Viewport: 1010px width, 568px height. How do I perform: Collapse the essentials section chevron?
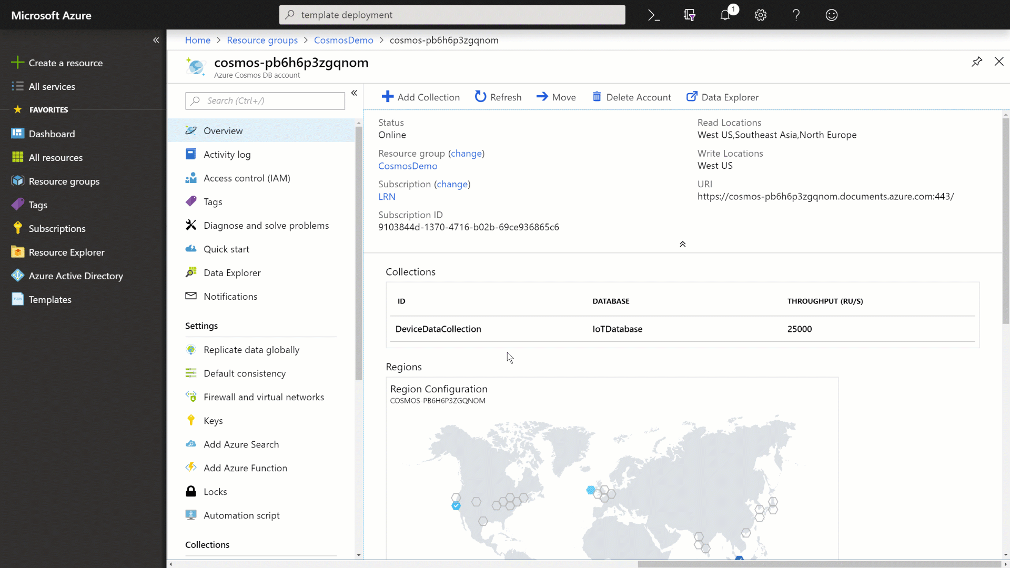pyautogui.click(x=682, y=244)
